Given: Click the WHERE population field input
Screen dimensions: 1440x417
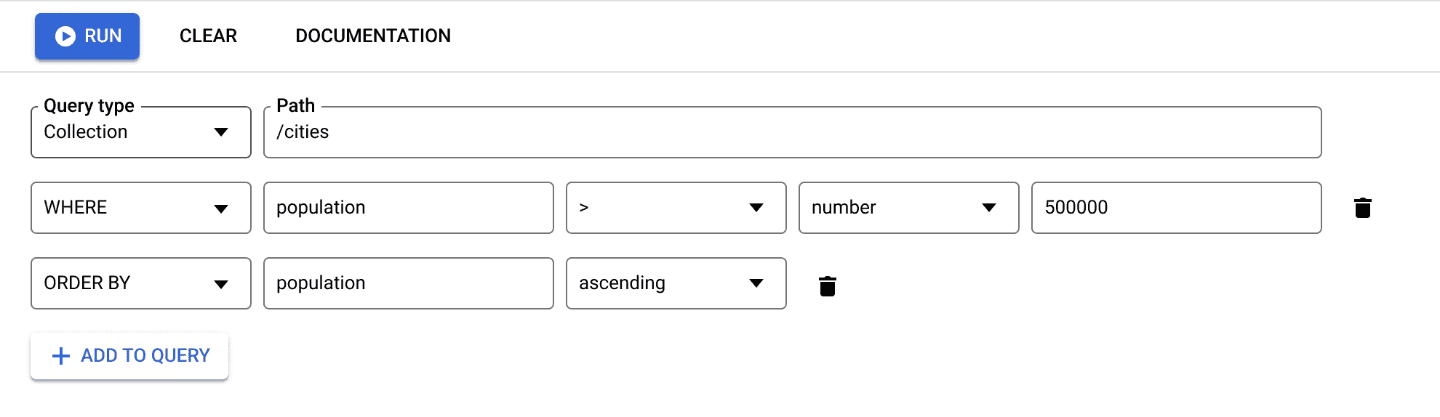Looking at the screenshot, I should coord(408,208).
